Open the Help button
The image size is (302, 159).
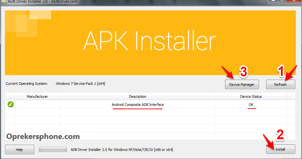click(20, 150)
